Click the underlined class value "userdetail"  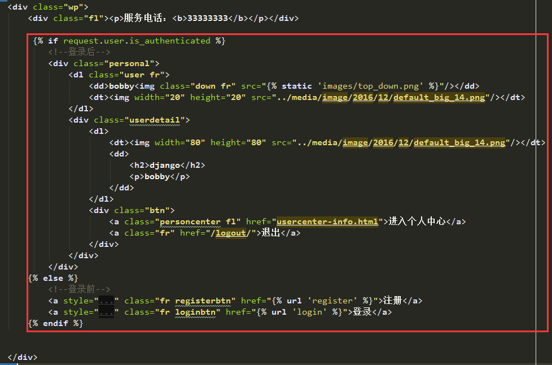[155, 120]
